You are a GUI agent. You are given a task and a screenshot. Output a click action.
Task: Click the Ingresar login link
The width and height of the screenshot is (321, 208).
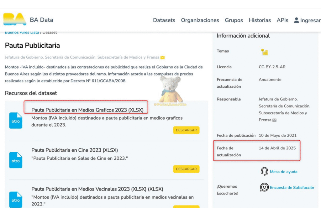click(x=310, y=20)
